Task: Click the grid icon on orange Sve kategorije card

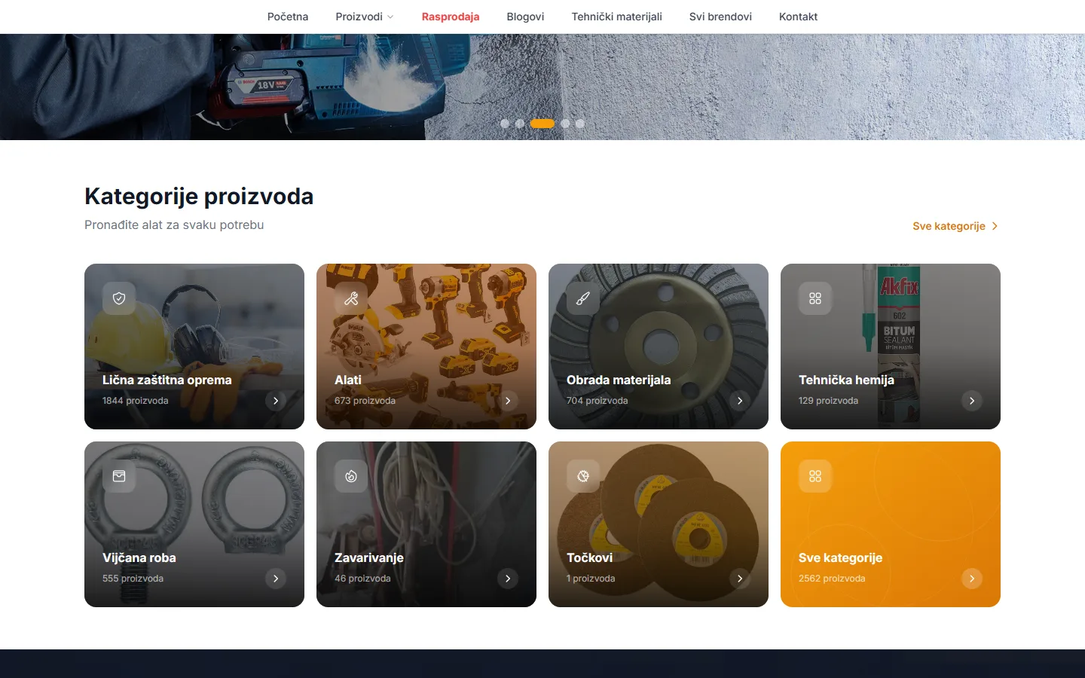Action: pos(815,476)
